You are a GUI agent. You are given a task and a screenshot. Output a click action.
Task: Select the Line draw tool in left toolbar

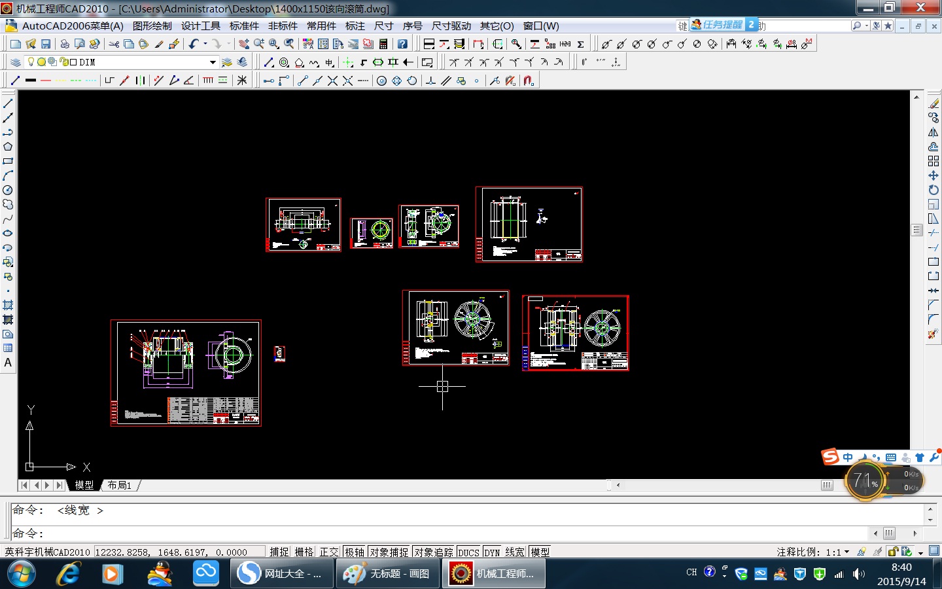coord(8,103)
